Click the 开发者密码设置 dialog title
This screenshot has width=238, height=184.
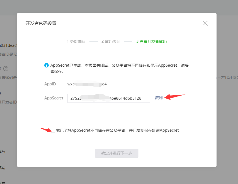[41, 23]
